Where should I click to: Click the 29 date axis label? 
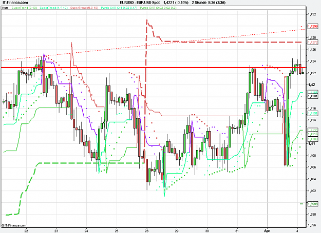pyautogui.click(x=177, y=231)
